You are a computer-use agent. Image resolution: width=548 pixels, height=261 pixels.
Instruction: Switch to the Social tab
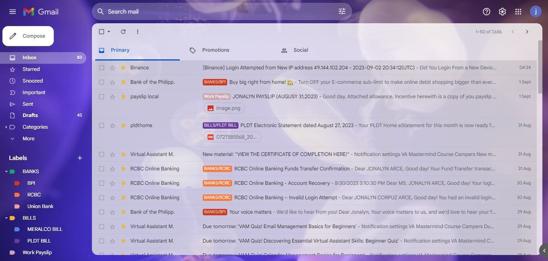coord(301,50)
